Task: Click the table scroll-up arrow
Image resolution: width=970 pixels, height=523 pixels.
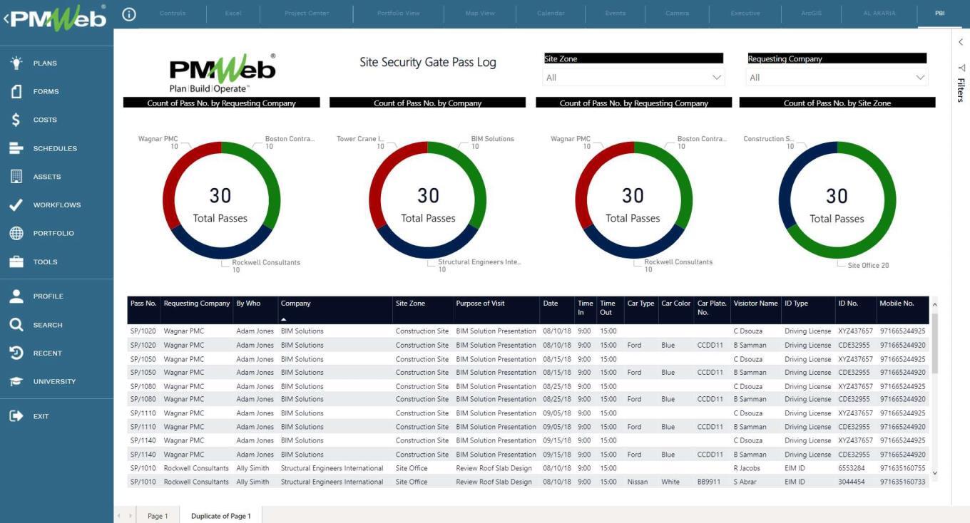Action: [x=934, y=304]
